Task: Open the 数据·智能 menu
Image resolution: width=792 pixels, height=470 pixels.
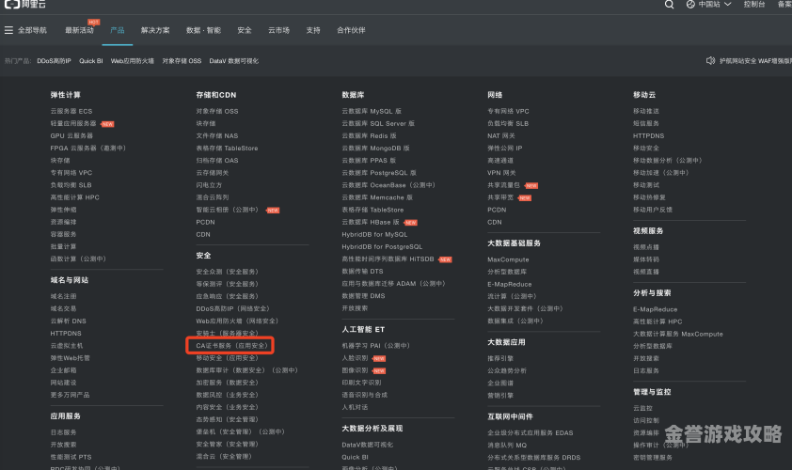Action: click(203, 30)
